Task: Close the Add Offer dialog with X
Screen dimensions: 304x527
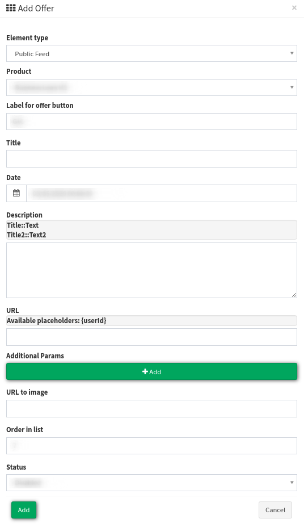Action: pos(294,8)
